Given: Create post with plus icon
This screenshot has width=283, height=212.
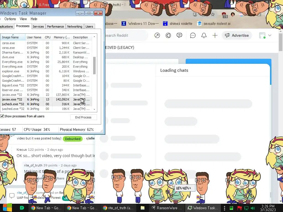Looking at the screenshot, I should point(215,35).
